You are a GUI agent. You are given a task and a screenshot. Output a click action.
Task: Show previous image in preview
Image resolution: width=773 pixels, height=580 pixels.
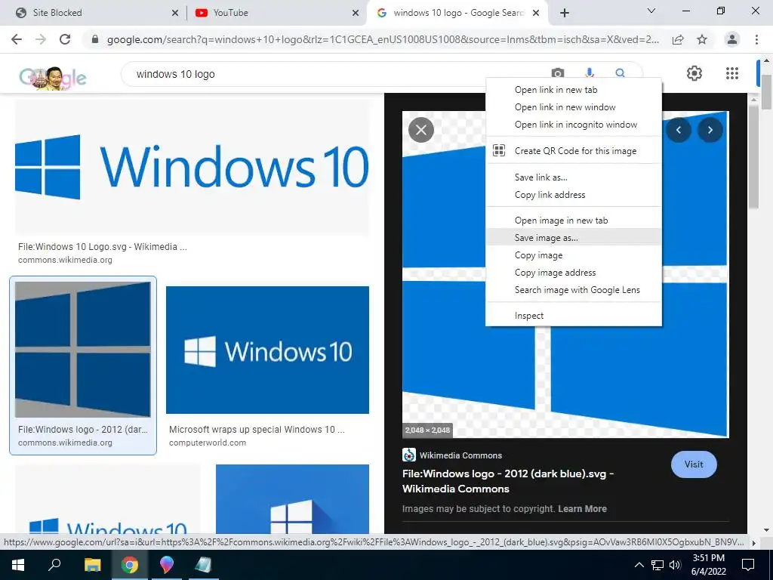679,130
